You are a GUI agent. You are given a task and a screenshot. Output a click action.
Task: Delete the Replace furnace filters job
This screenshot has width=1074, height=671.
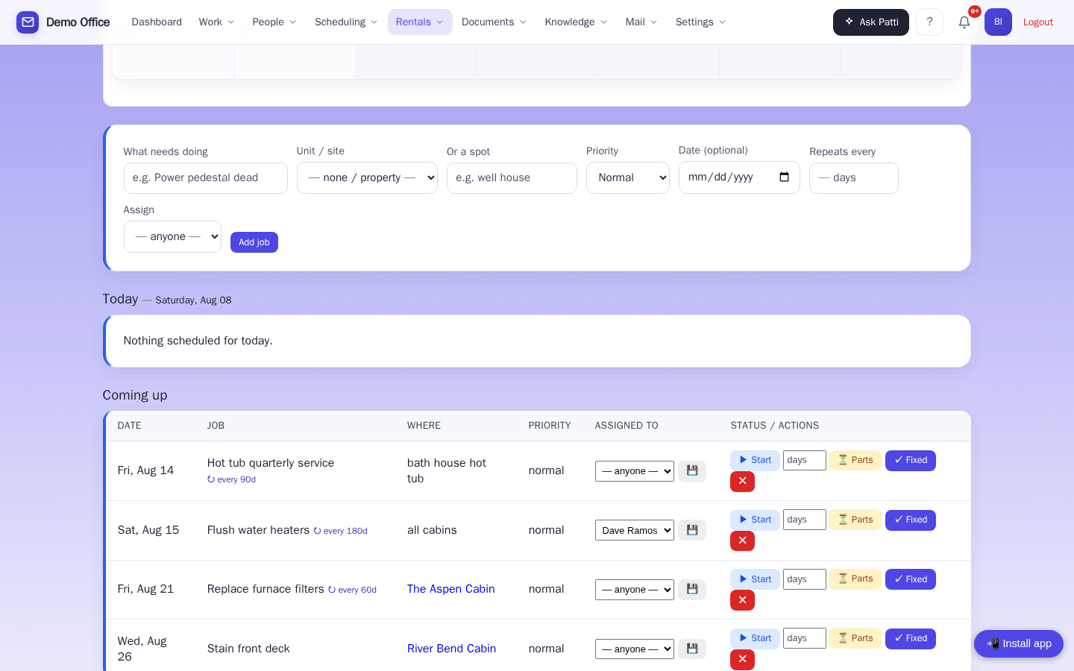742,600
